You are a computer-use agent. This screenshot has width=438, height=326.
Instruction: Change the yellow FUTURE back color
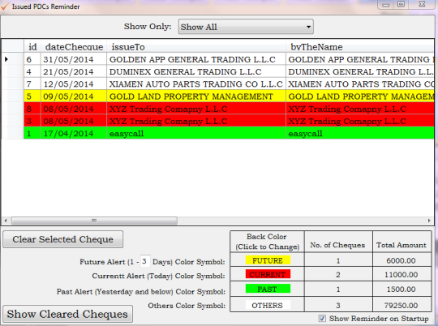(x=268, y=260)
